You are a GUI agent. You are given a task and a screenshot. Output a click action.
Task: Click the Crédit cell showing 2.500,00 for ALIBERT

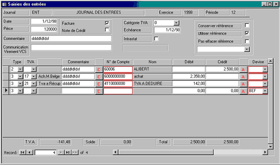click(x=222, y=69)
